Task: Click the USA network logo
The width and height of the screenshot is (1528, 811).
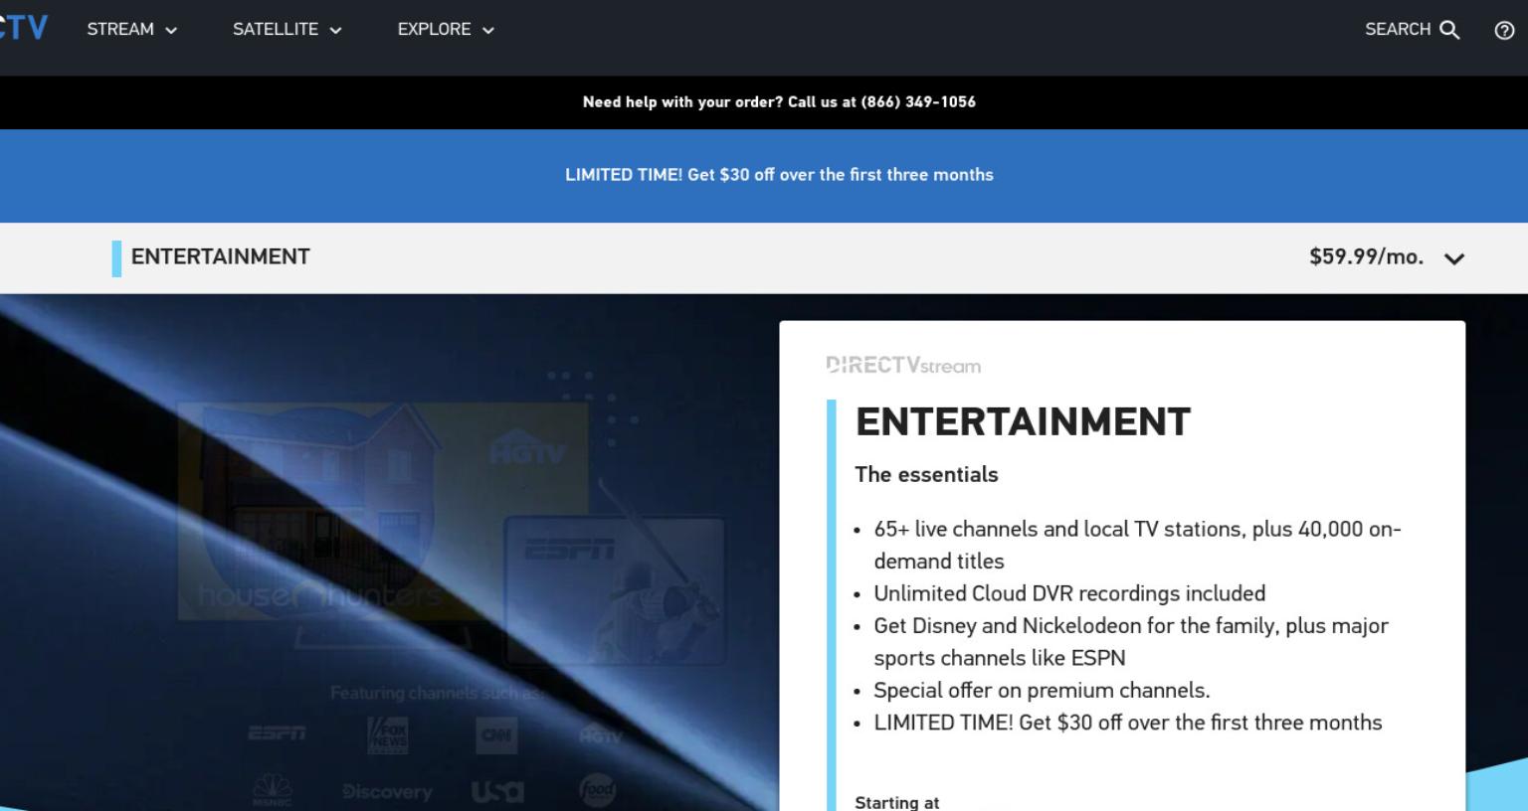Action: coord(497,792)
